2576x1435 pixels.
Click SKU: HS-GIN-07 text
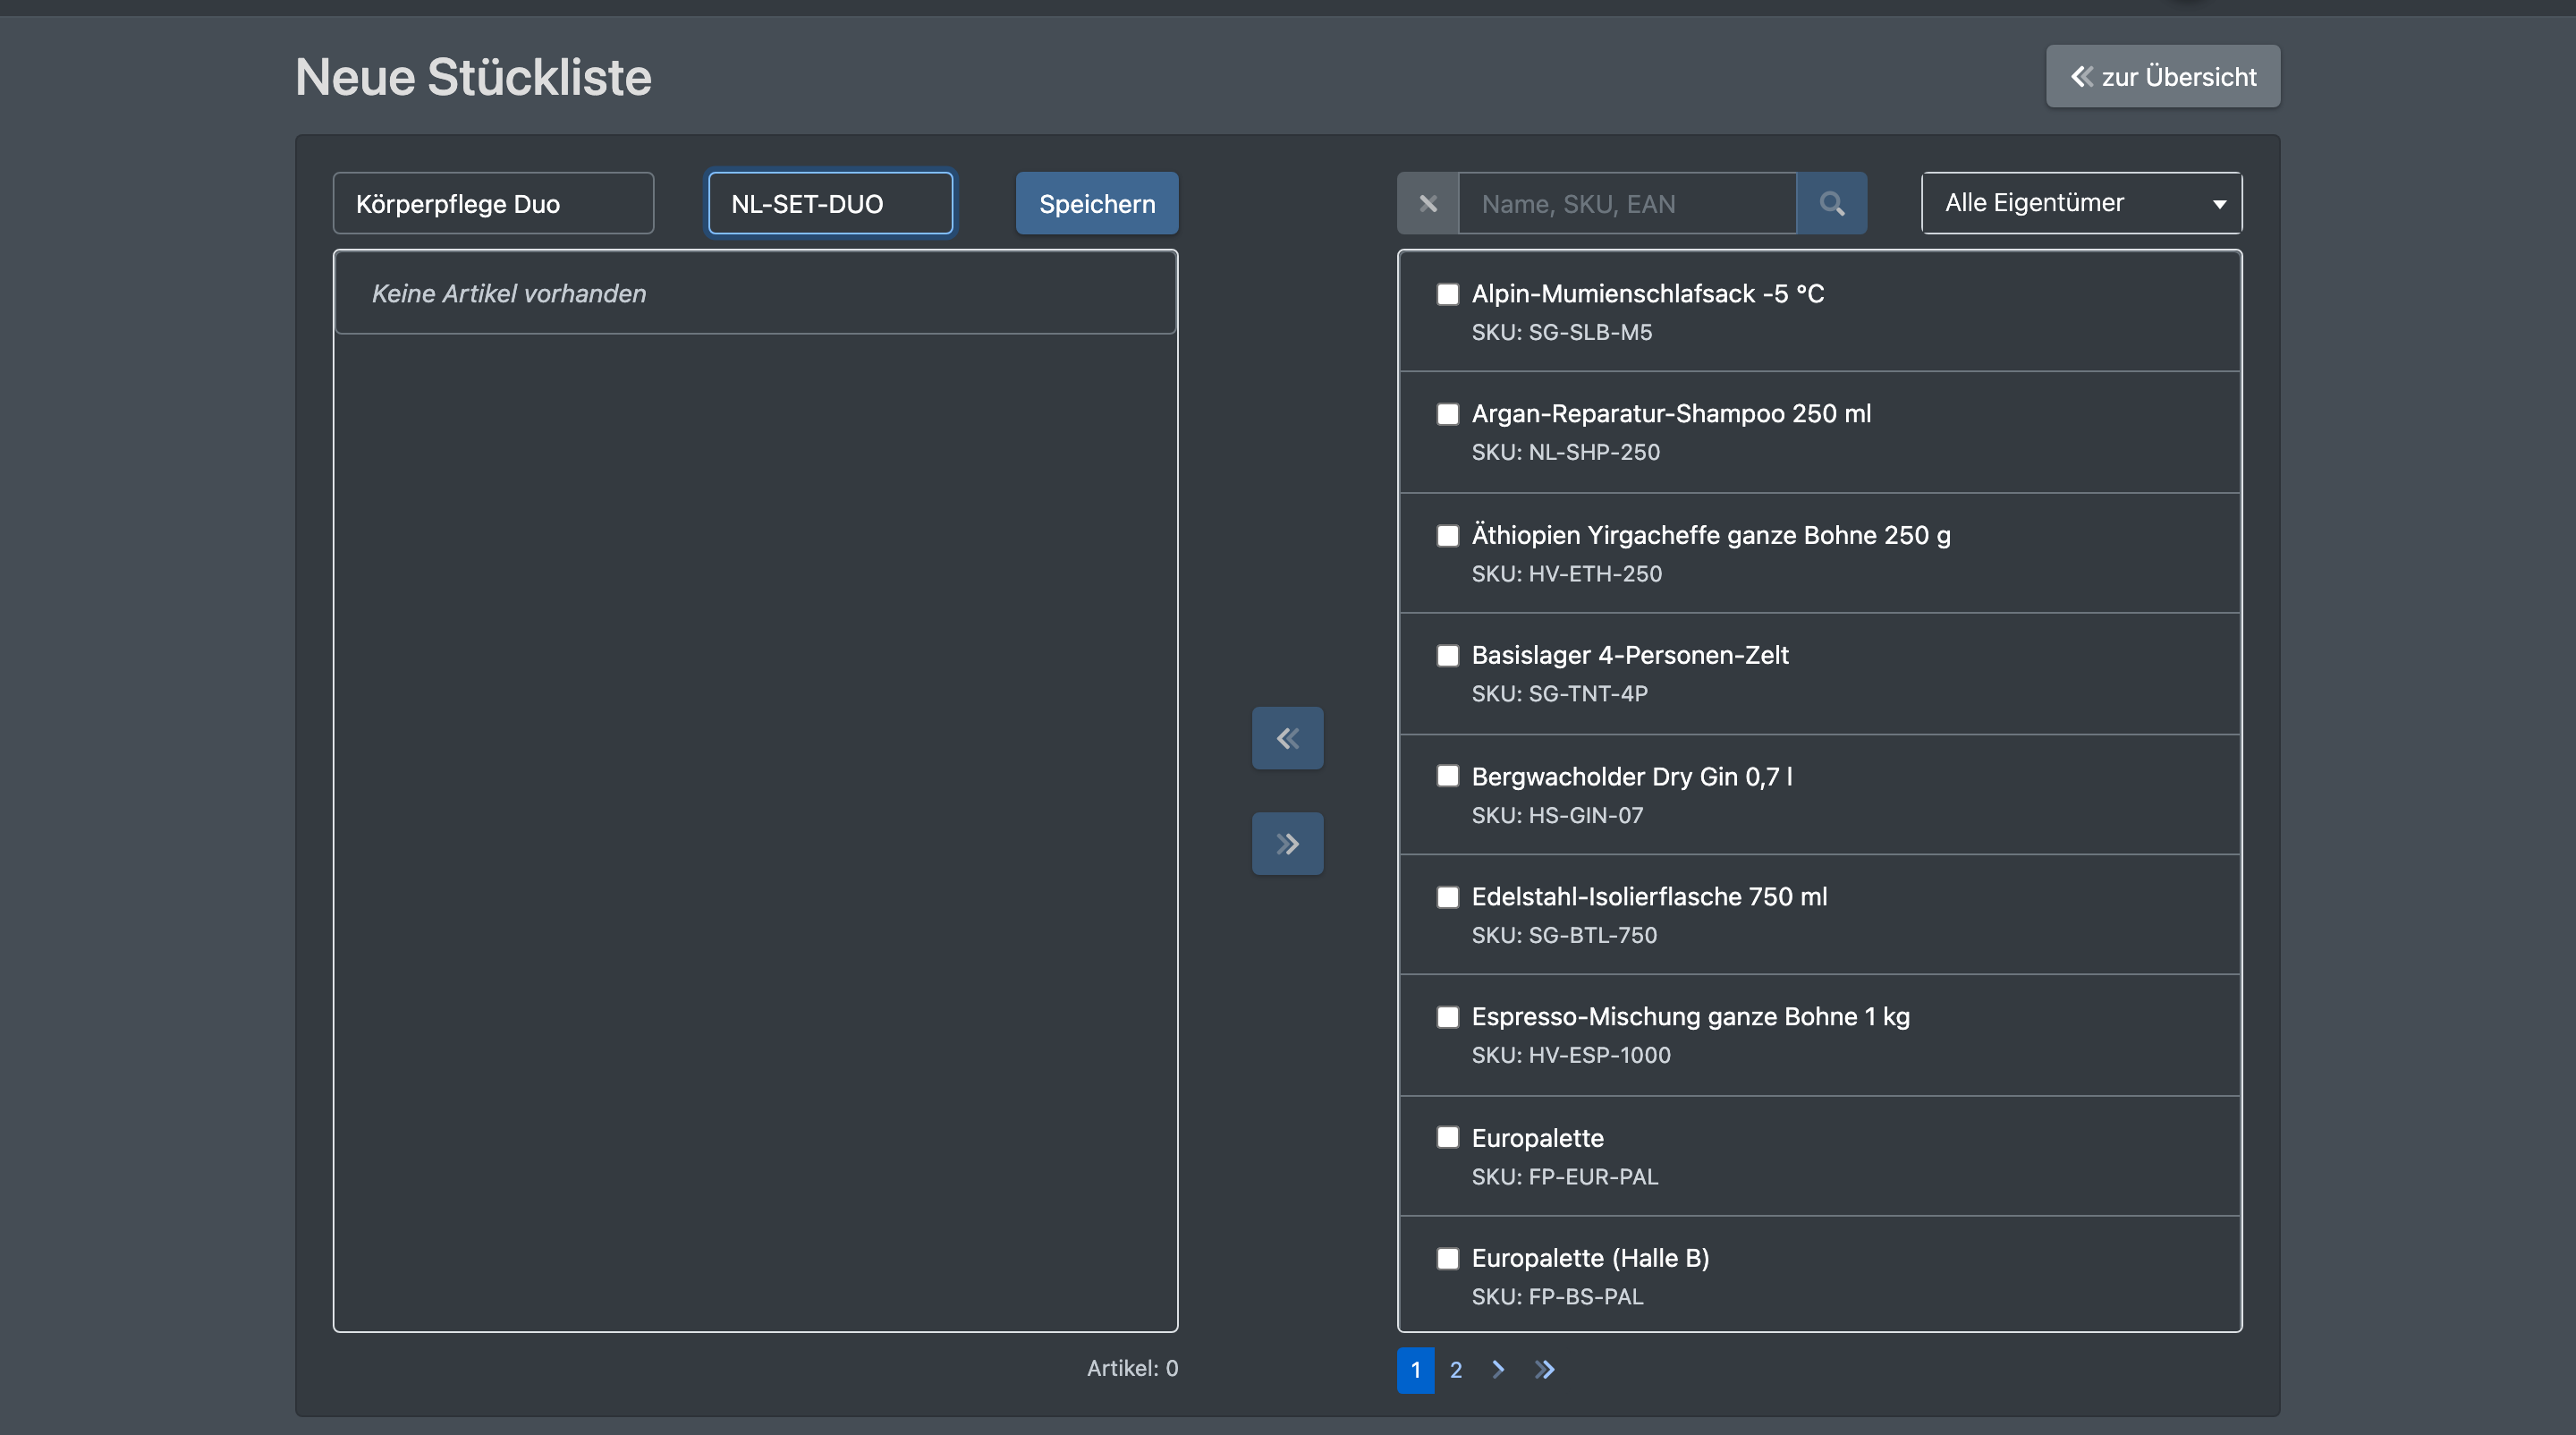[1557, 815]
